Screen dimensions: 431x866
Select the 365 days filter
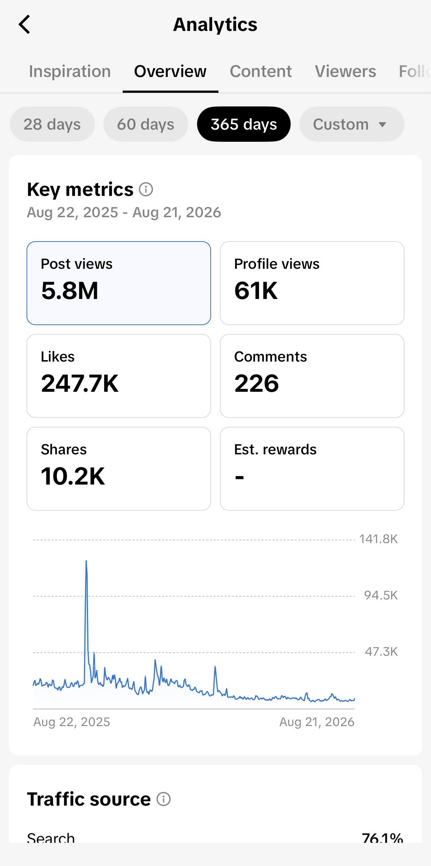(244, 124)
